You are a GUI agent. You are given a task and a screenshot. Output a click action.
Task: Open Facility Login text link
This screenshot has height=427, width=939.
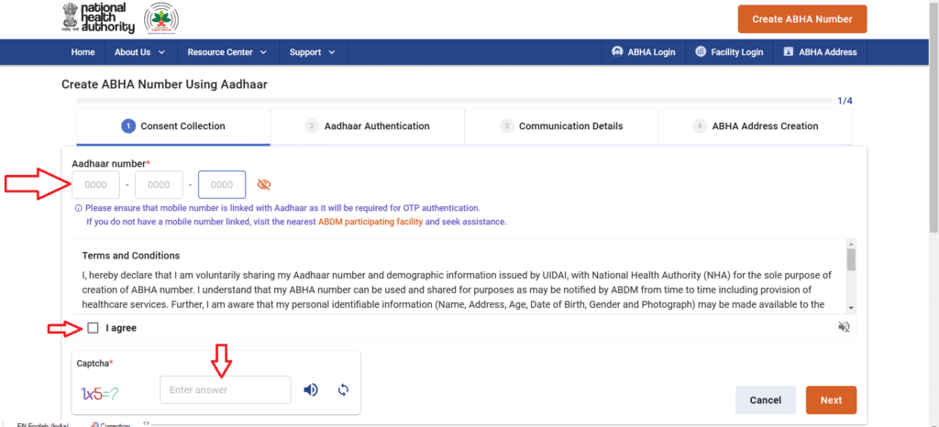click(737, 52)
